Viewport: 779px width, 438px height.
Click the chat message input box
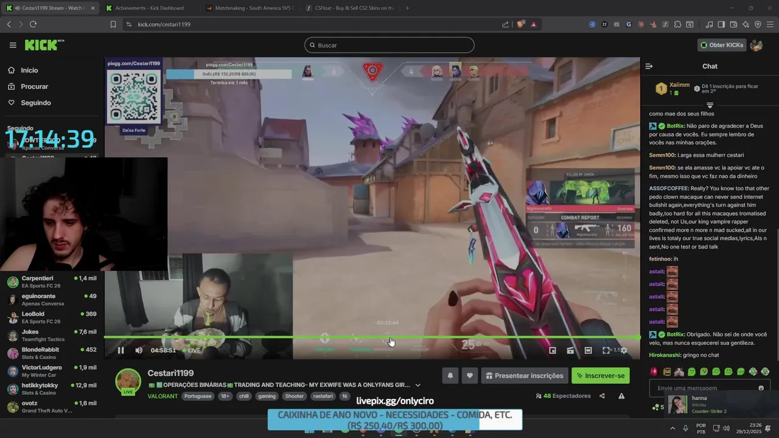pos(710,388)
